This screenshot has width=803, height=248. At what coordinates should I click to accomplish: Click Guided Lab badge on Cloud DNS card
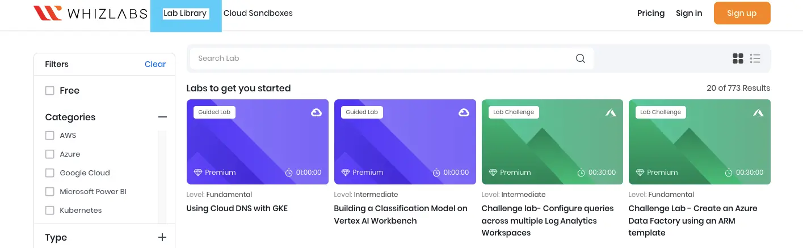click(215, 112)
